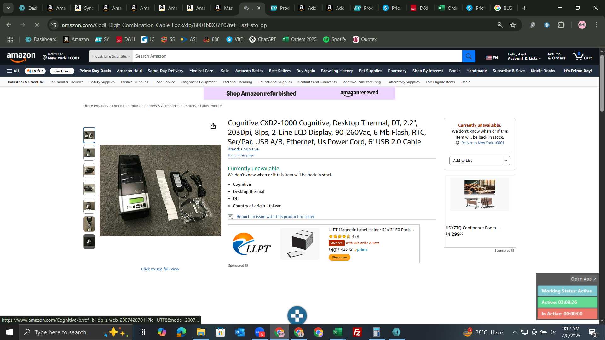Open the Account & Lists dropdown
The height and width of the screenshot is (340, 605).
[x=524, y=56]
